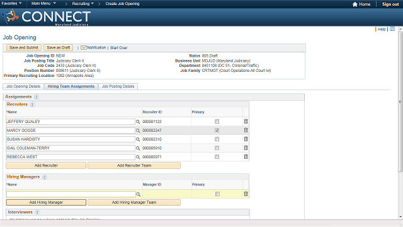This screenshot has width=403, height=227.
Task: Click search icon beside Hiring Manager name field
Action: (139, 194)
